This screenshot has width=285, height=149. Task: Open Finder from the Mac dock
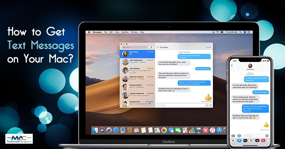(95, 130)
